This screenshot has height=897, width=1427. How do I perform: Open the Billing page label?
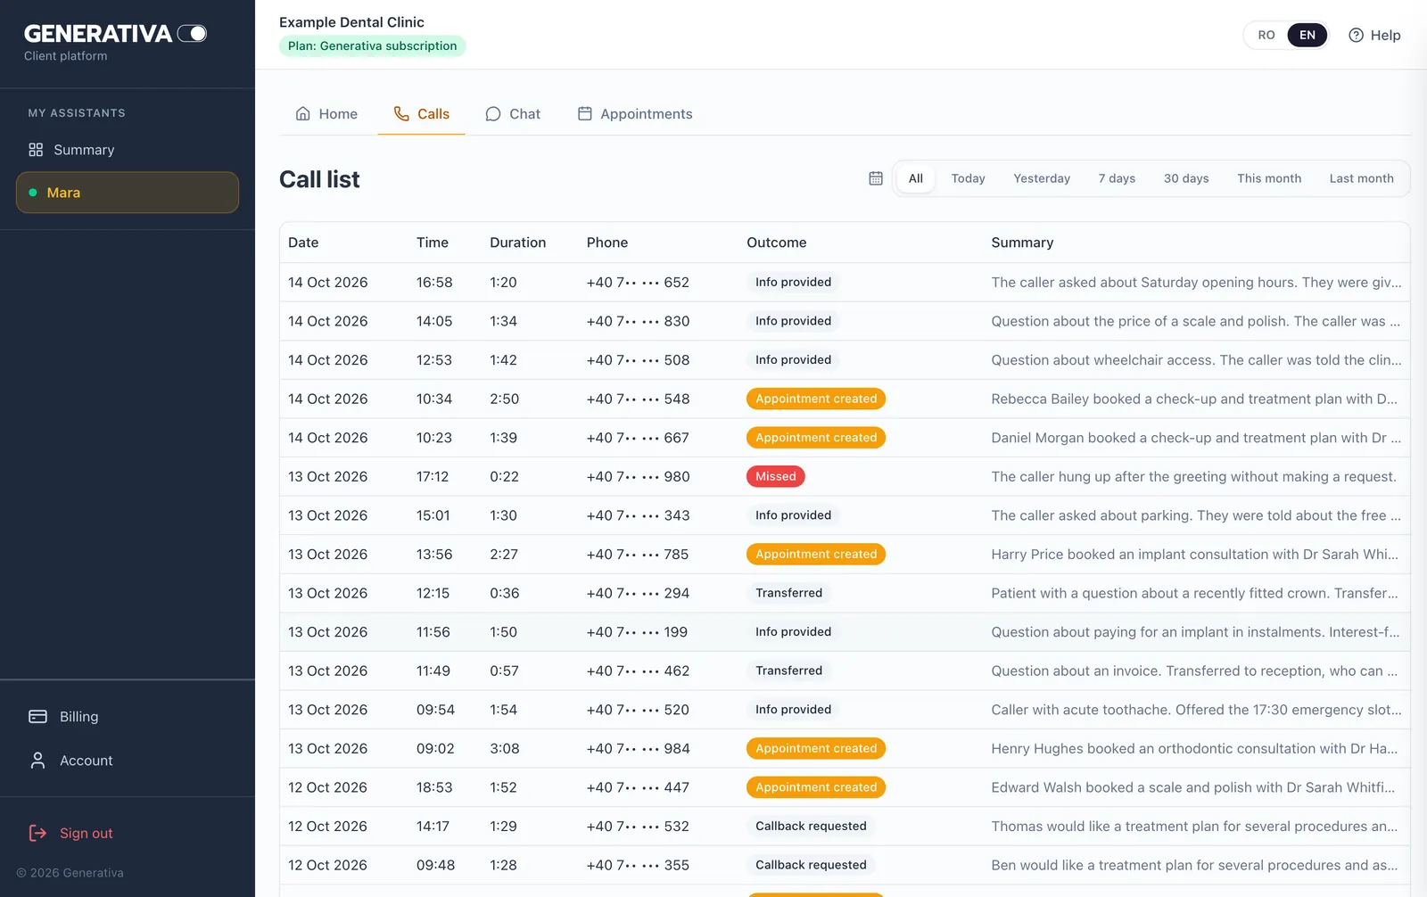click(x=78, y=717)
